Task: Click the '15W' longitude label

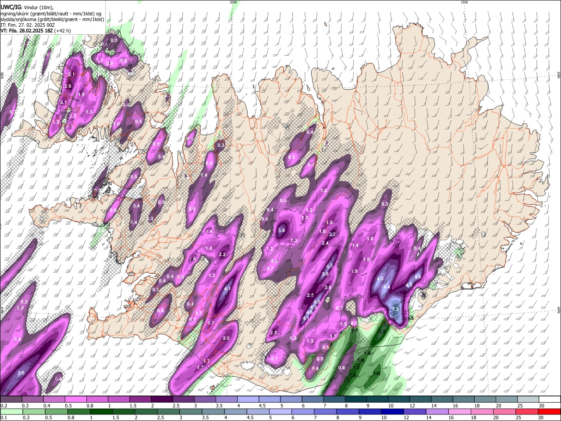Action: tap(464, 2)
